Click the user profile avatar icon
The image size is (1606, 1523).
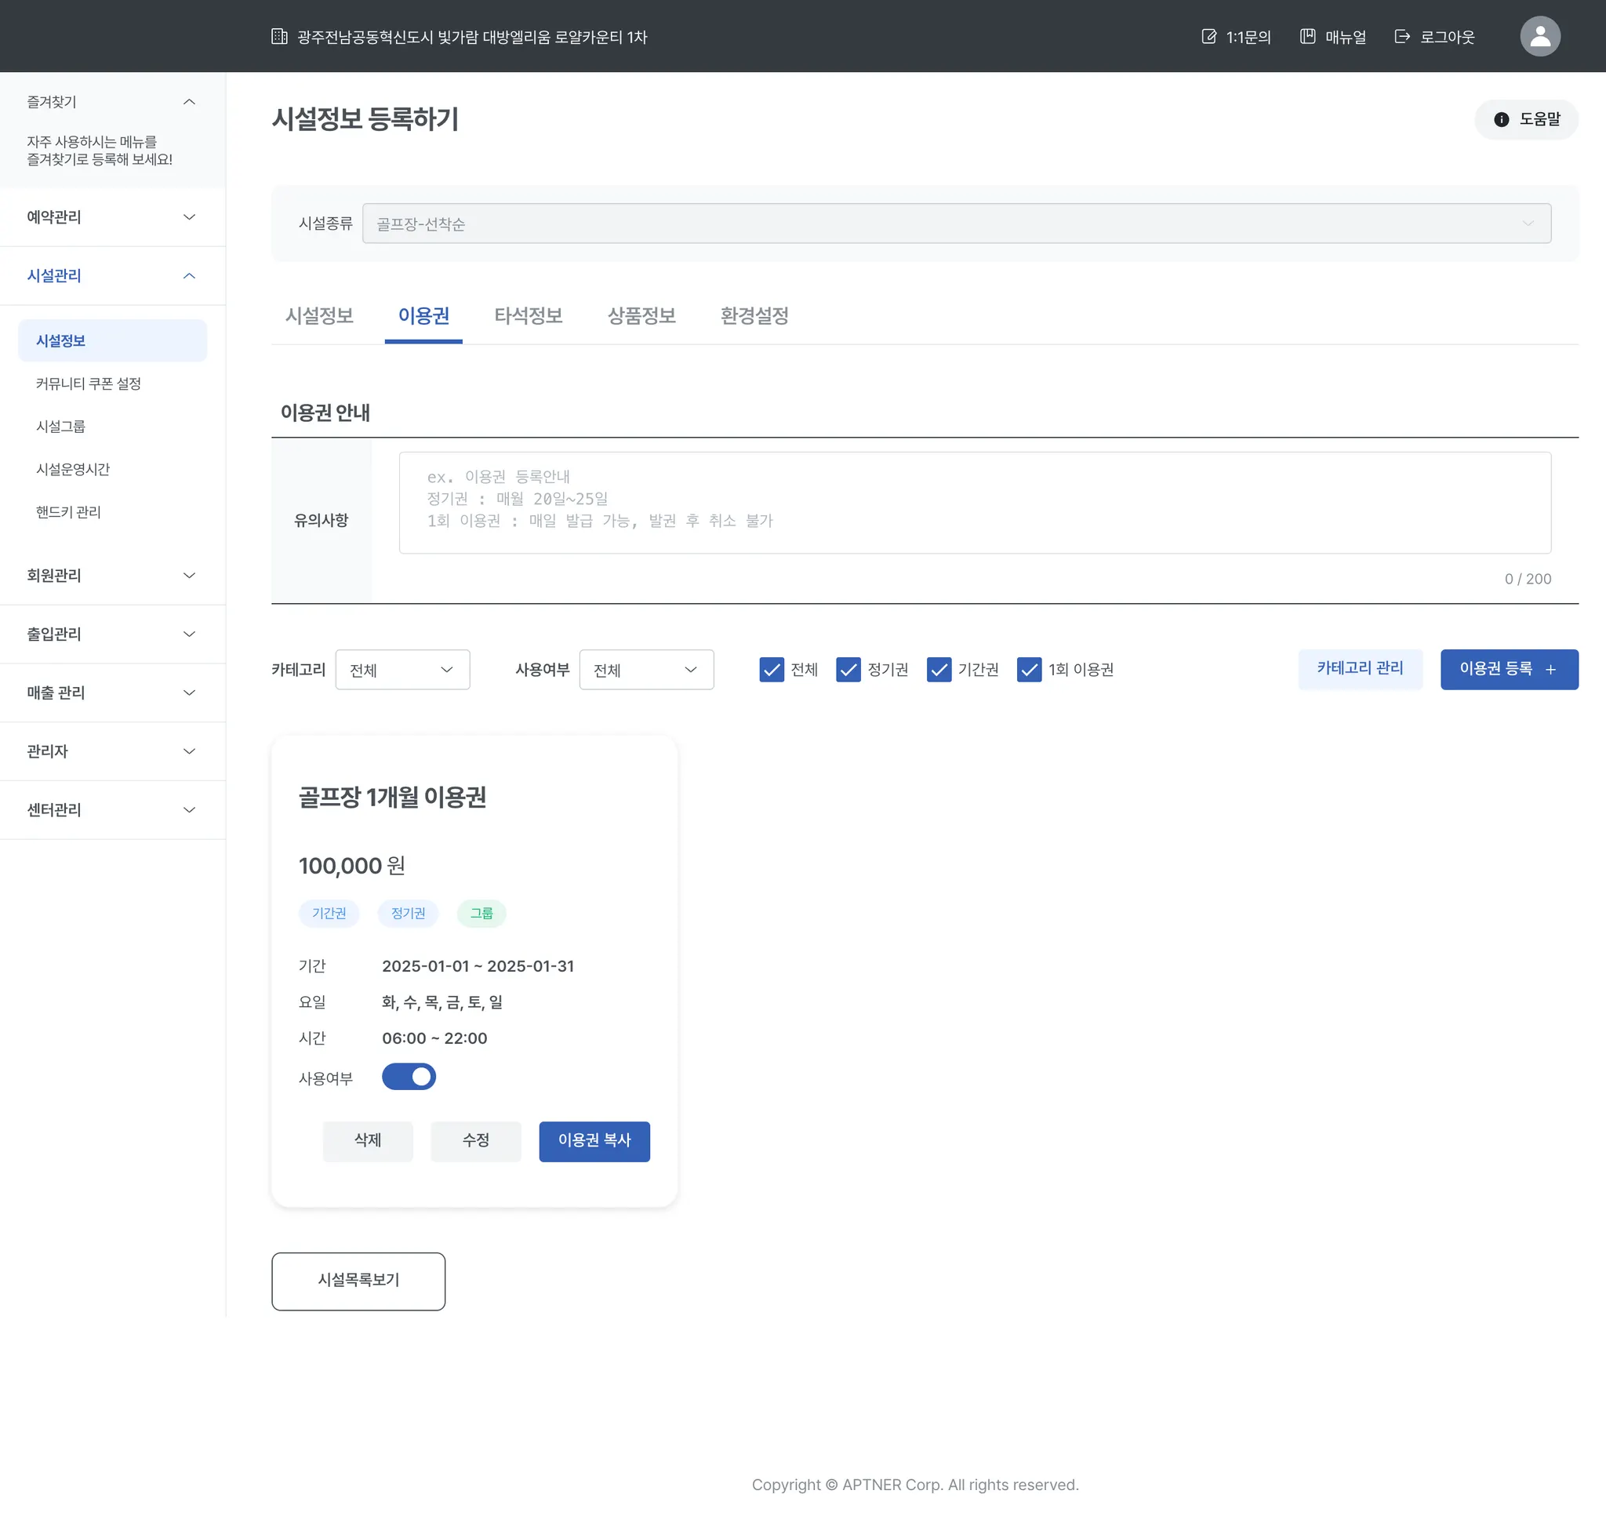click(1539, 37)
